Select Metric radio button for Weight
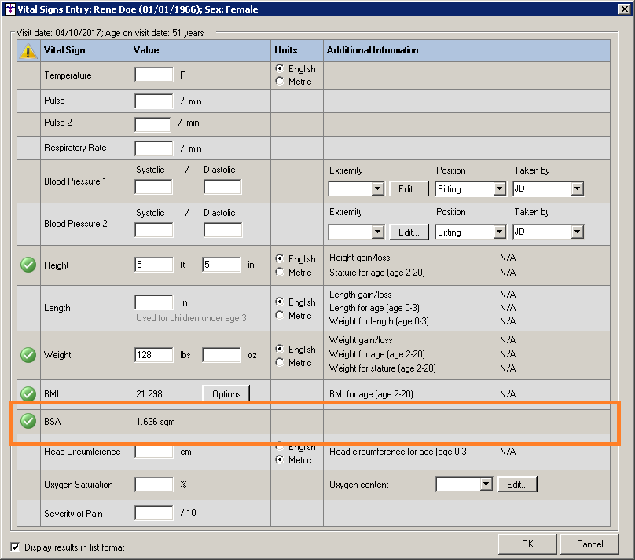 pyautogui.click(x=281, y=363)
